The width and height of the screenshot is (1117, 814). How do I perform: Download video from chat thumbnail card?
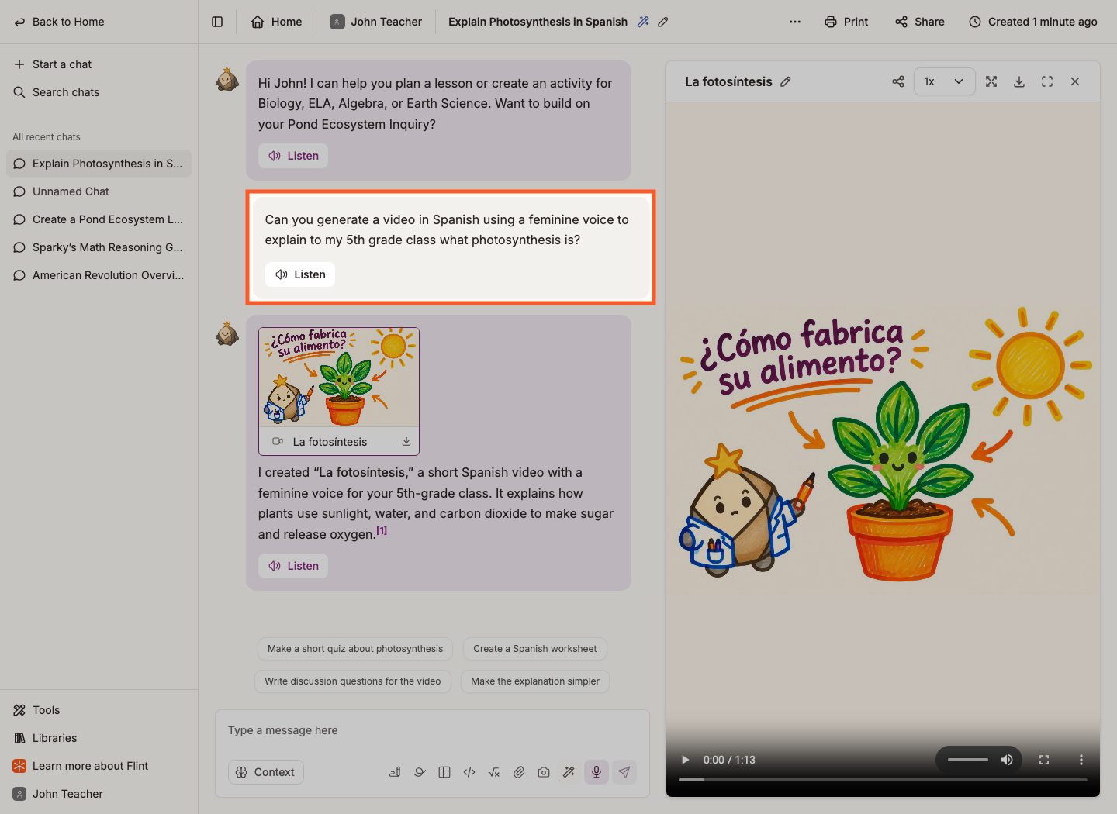coord(406,441)
